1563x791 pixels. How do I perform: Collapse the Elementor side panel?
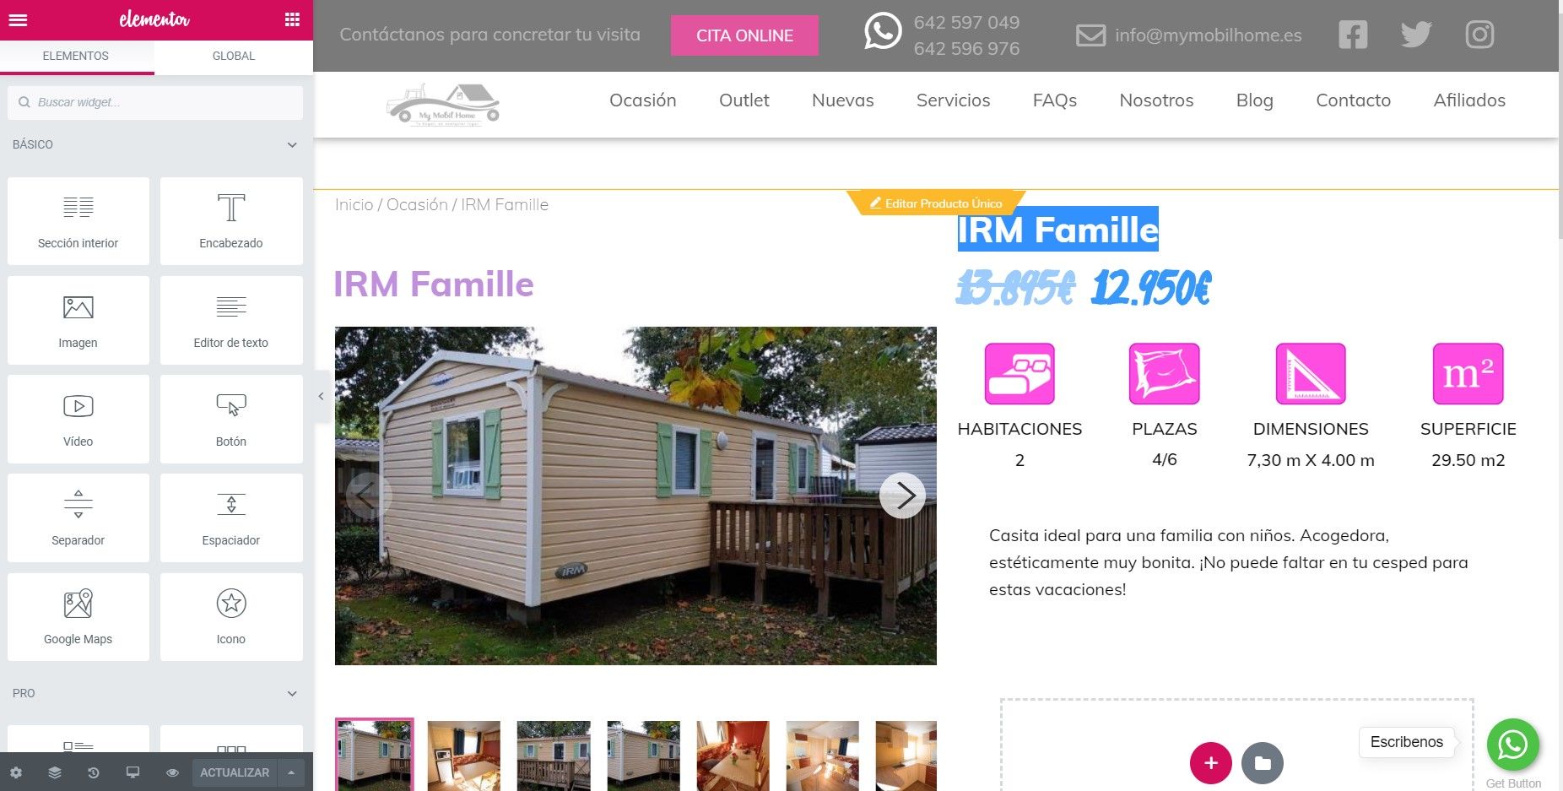[321, 396]
